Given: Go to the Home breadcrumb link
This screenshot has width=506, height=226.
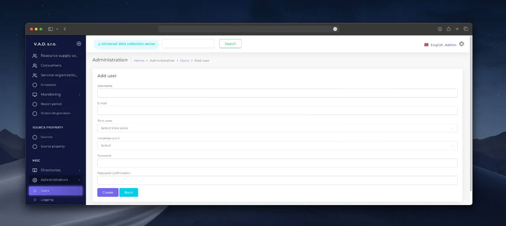Looking at the screenshot, I should 140,60.
